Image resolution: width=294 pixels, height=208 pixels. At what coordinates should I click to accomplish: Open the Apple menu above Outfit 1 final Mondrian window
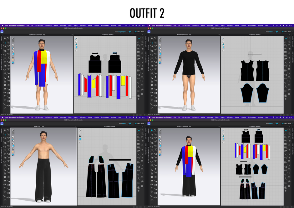[3, 25]
